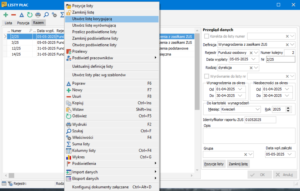This screenshot has width=300, height=191.
Task: Switch to the Lista tab
Action: coord(8,23)
